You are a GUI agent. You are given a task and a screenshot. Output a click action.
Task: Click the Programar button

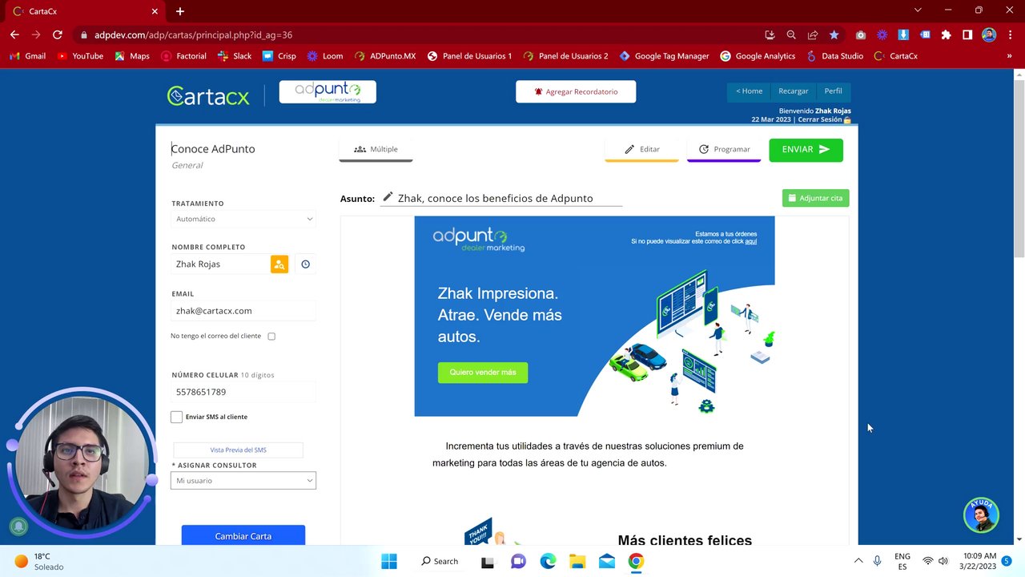coord(724,150)
